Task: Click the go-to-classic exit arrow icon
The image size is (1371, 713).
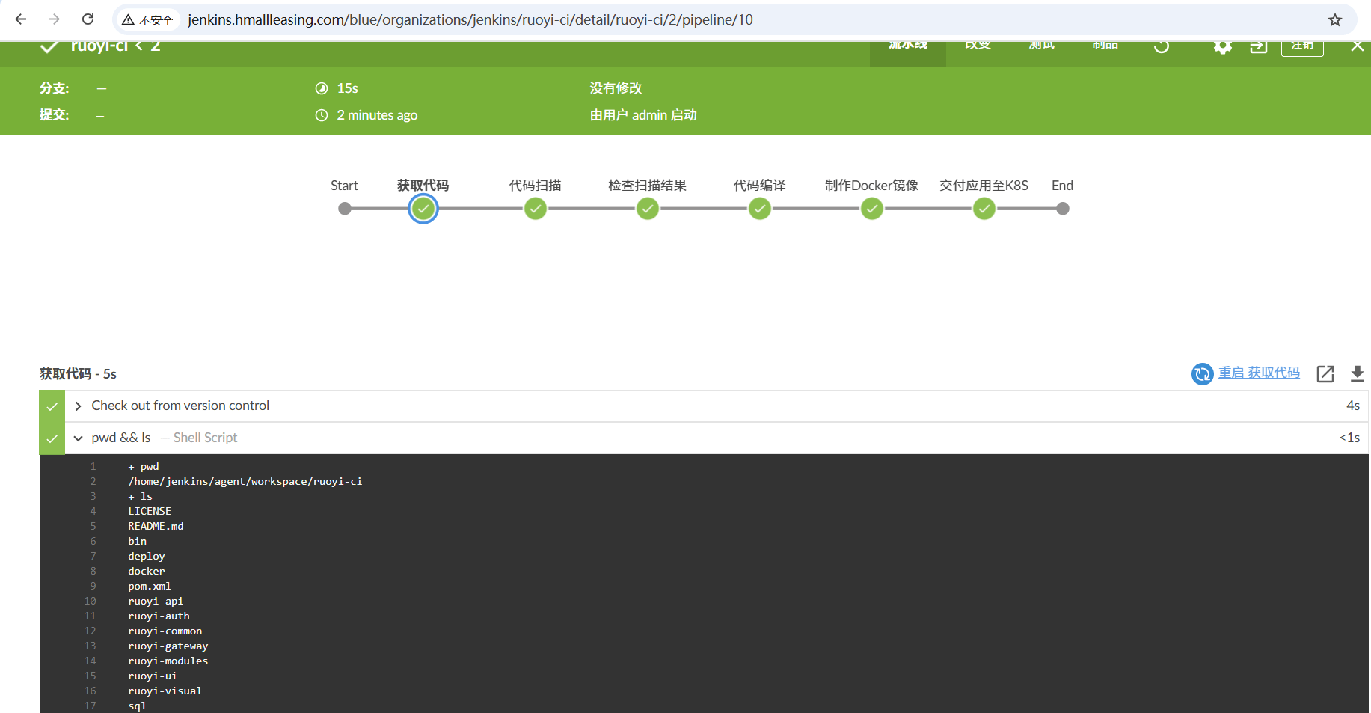Action: pos(1258,47)
